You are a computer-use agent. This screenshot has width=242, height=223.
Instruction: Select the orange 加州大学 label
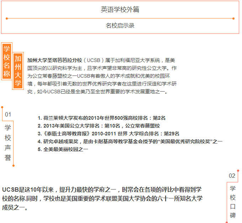[18, 71]
